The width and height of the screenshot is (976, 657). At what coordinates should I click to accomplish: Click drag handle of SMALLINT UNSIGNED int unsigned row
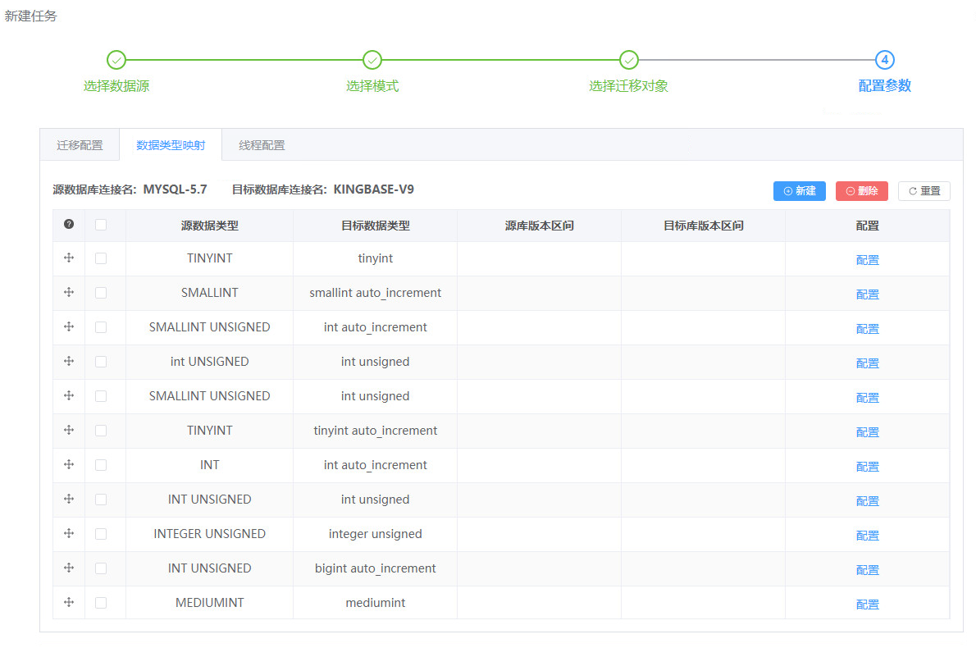[69, 395]
